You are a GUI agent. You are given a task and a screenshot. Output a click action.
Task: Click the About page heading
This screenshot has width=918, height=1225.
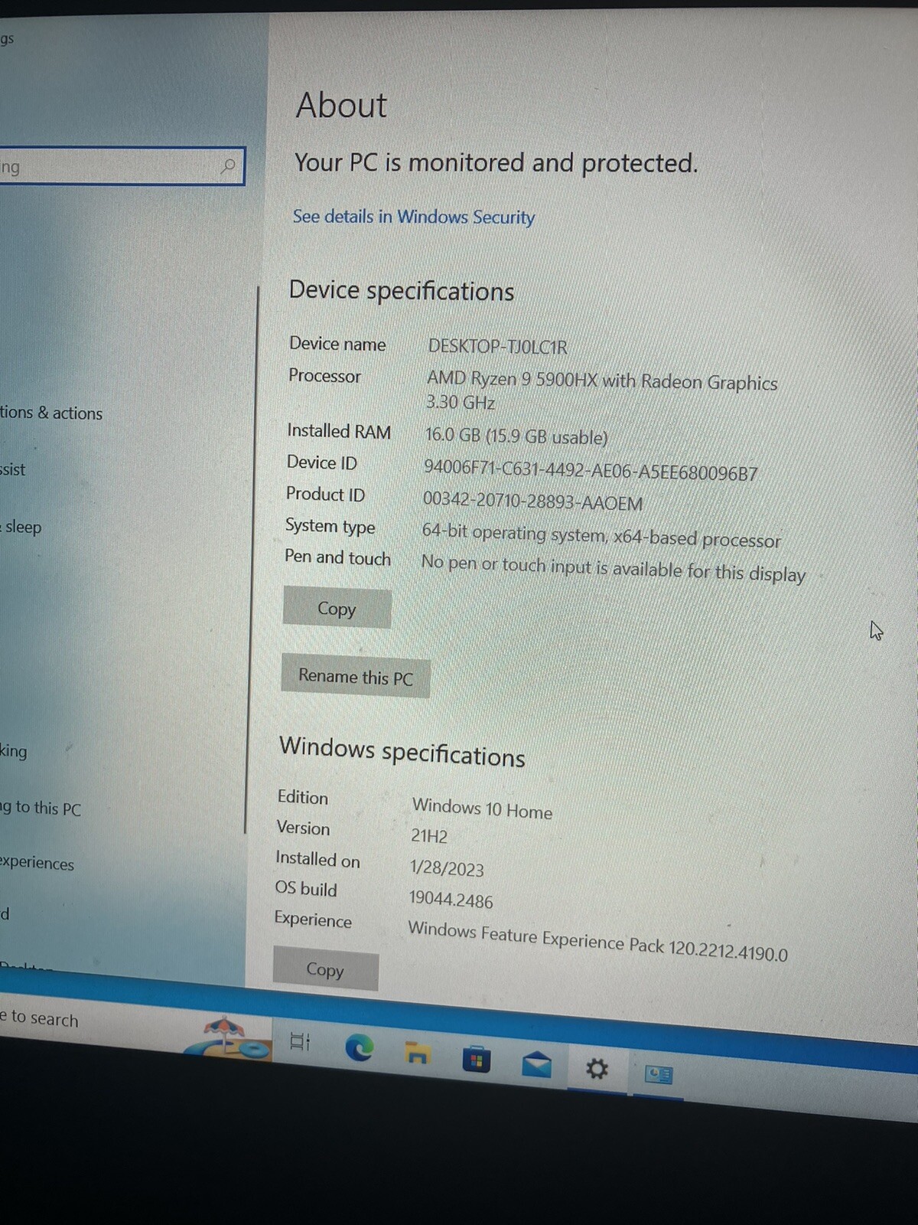(341, 105)
